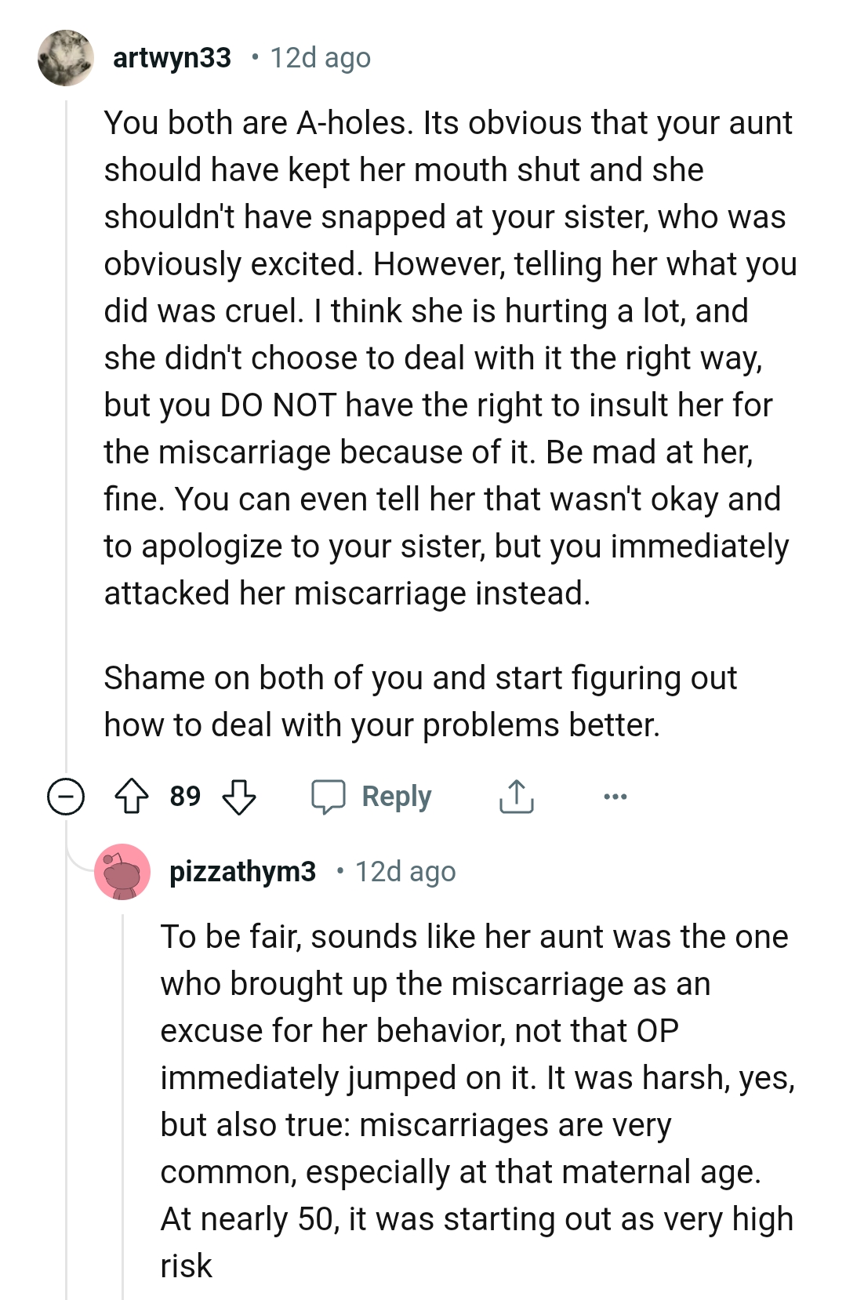Open artwyn33's profile page

[172, 56]
